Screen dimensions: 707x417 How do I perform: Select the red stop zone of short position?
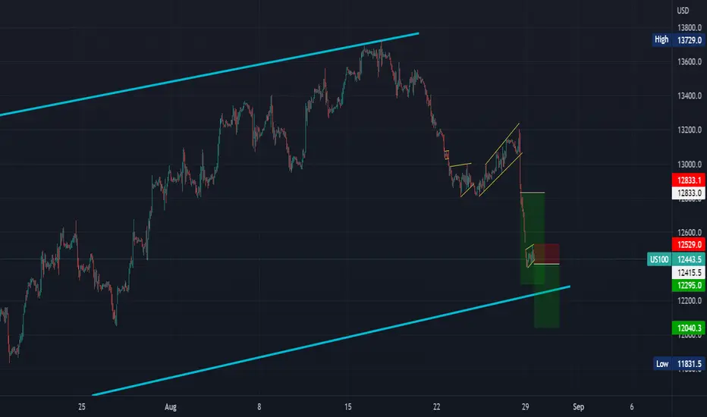point(547,254)
